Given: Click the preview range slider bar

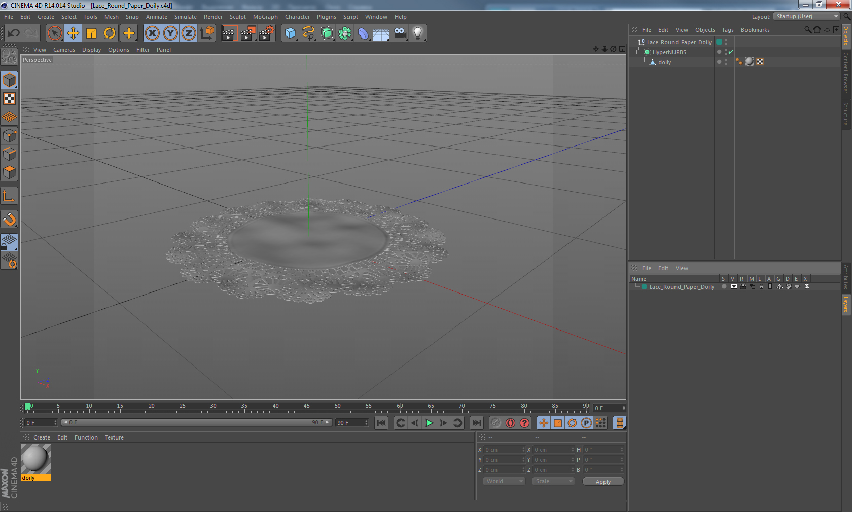Looking at the screenshot, I should [x=196, y=422].
